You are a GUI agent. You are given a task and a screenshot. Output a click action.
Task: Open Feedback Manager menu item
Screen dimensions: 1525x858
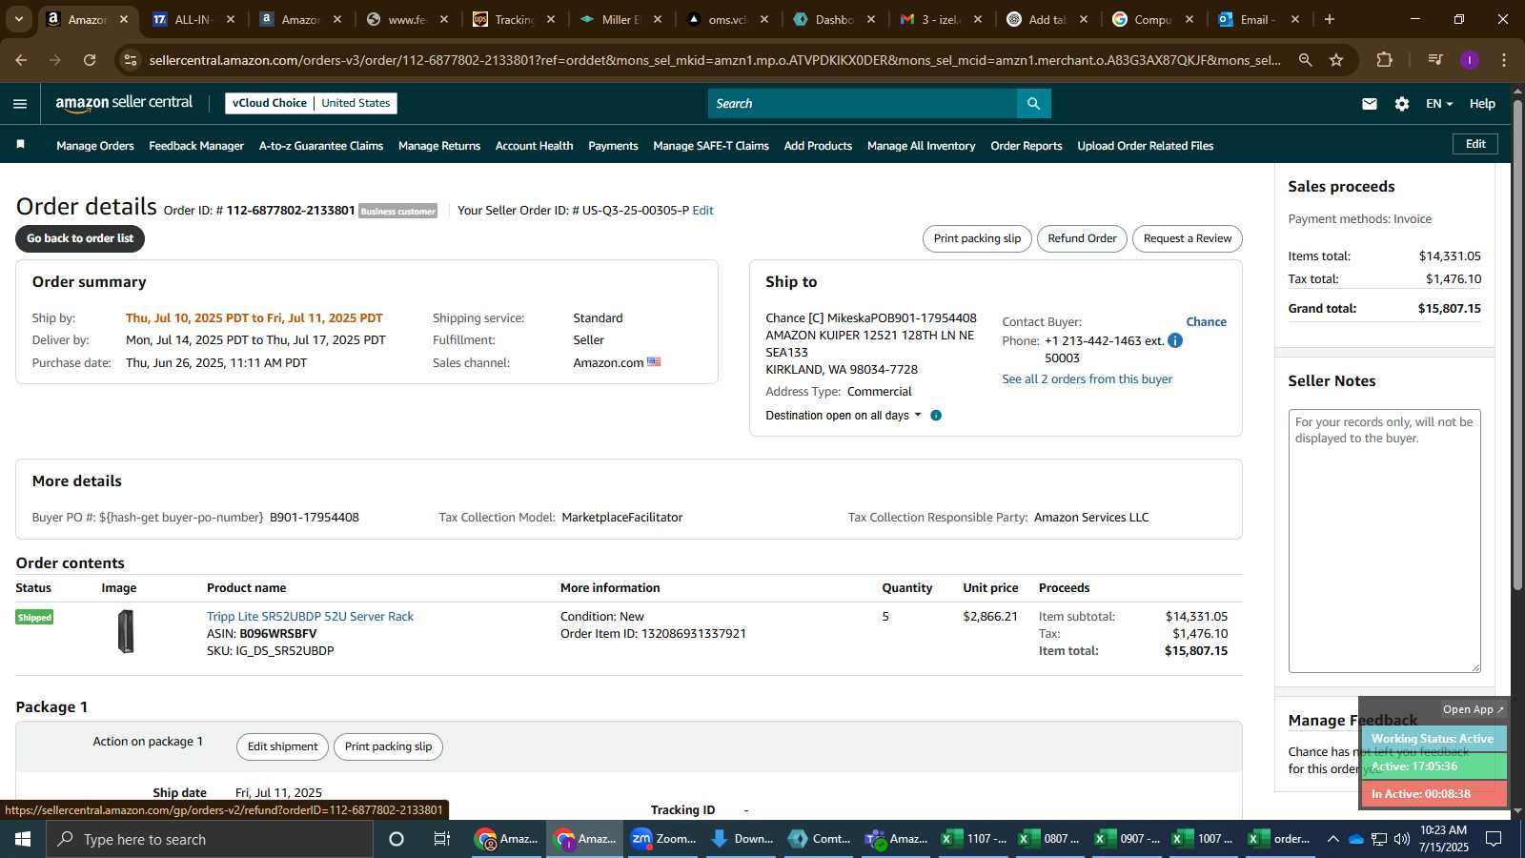(196, 146)
